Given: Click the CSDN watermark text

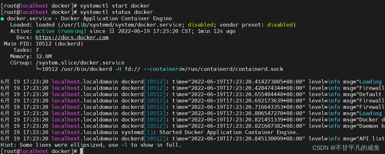Looking at the screenshot, I should tap(346, 148).
